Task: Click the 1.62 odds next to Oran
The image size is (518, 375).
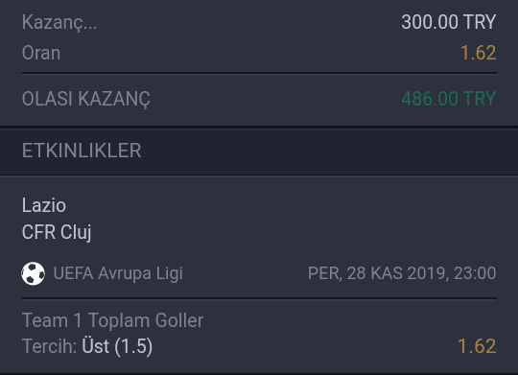Action: click(x=479, y=53)
